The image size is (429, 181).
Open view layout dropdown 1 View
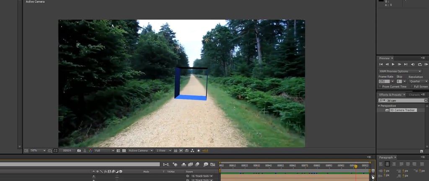[163, 151]
